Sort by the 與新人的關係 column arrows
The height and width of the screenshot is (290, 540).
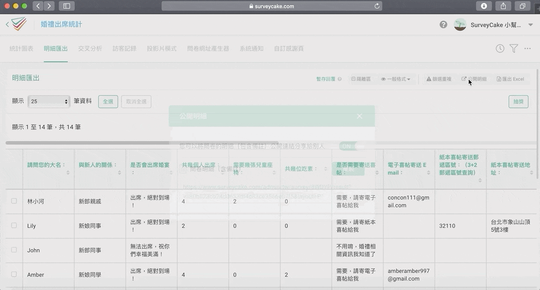[x=119, y=172]
